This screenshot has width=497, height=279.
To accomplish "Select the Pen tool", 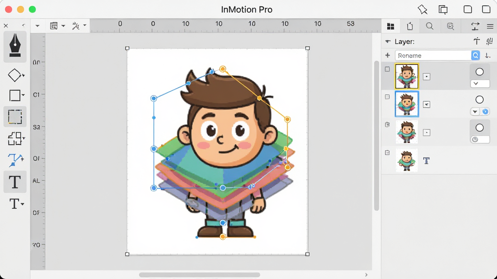I will click(15, 46).
